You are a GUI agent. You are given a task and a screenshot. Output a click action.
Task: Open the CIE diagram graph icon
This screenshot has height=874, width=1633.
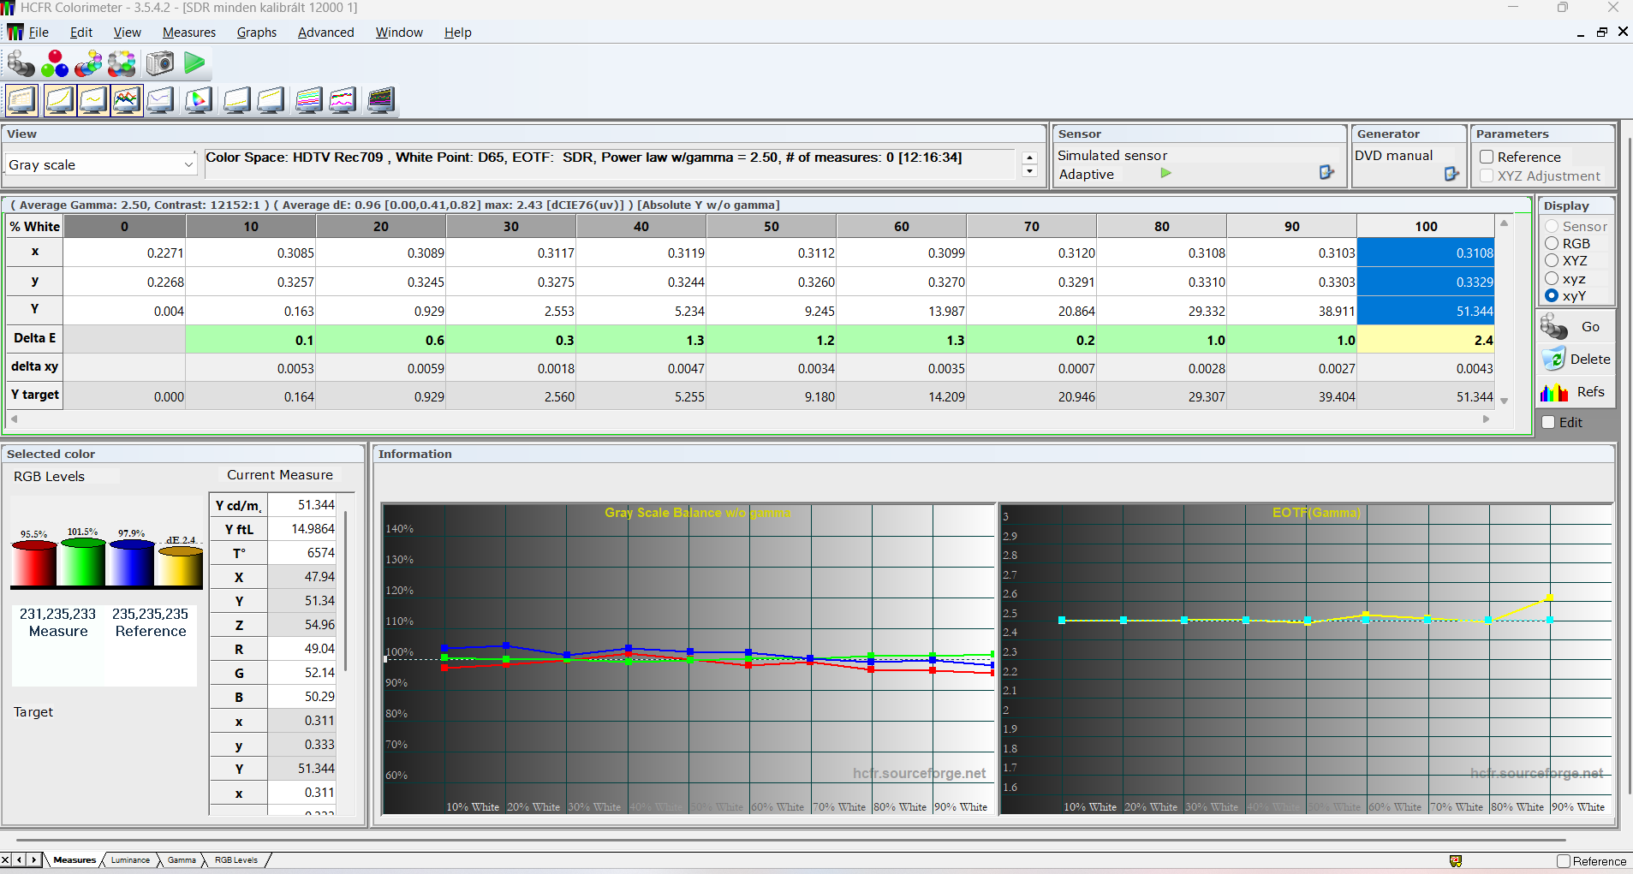pyautogui.click(x=198, y=100)
